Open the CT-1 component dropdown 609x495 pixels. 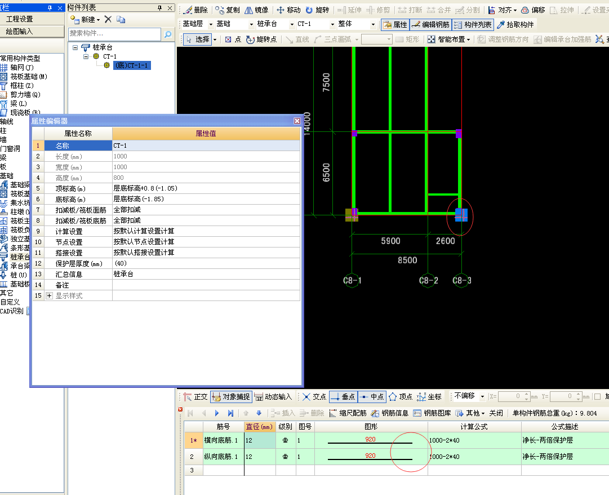pyautogui.click(x=332, y=24)
